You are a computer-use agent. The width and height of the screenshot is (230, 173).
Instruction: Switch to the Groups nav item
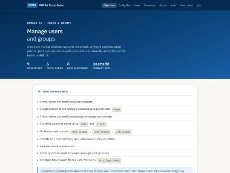(163, 5)
